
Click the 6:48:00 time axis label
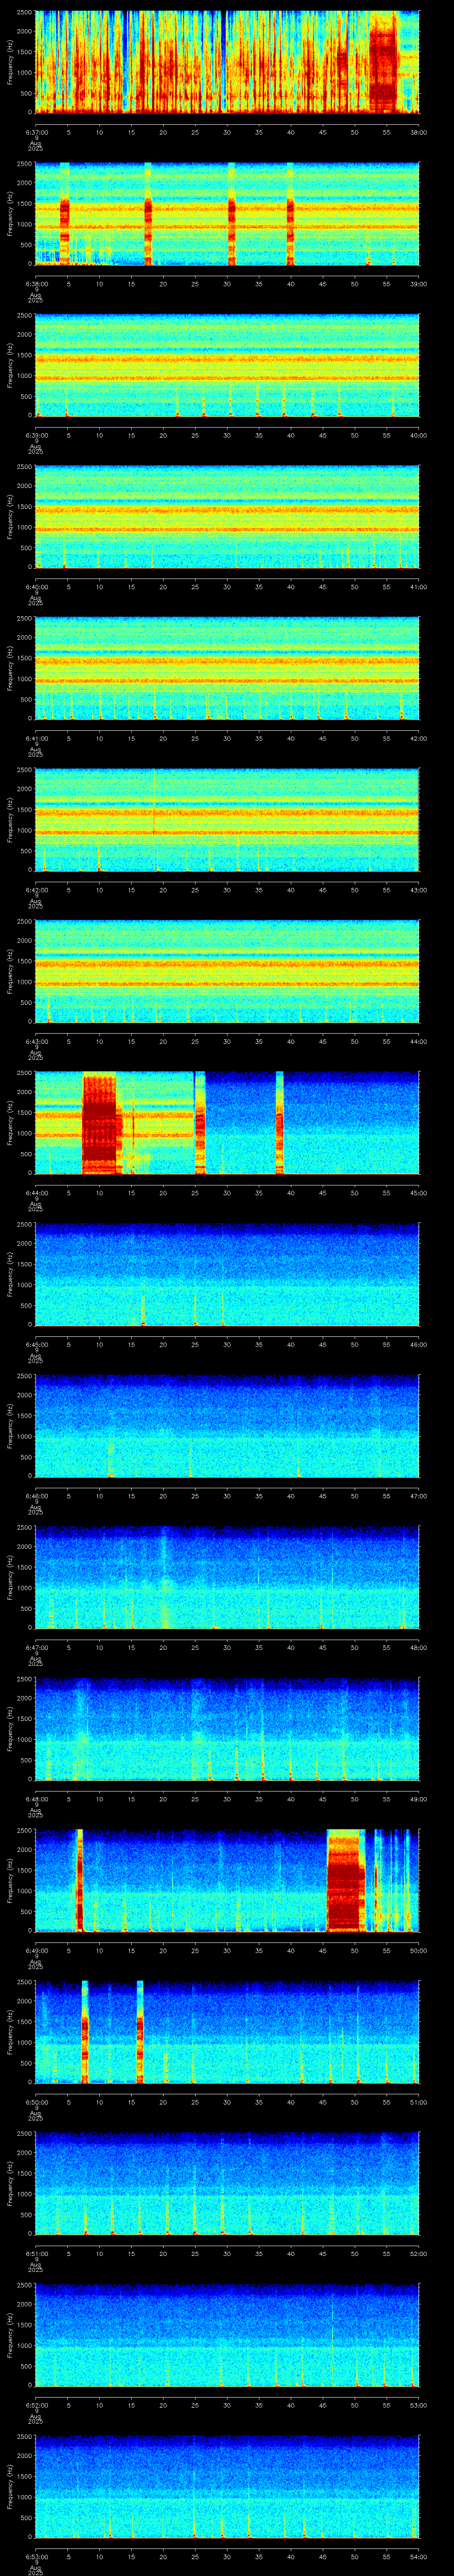coord(36,1799)
